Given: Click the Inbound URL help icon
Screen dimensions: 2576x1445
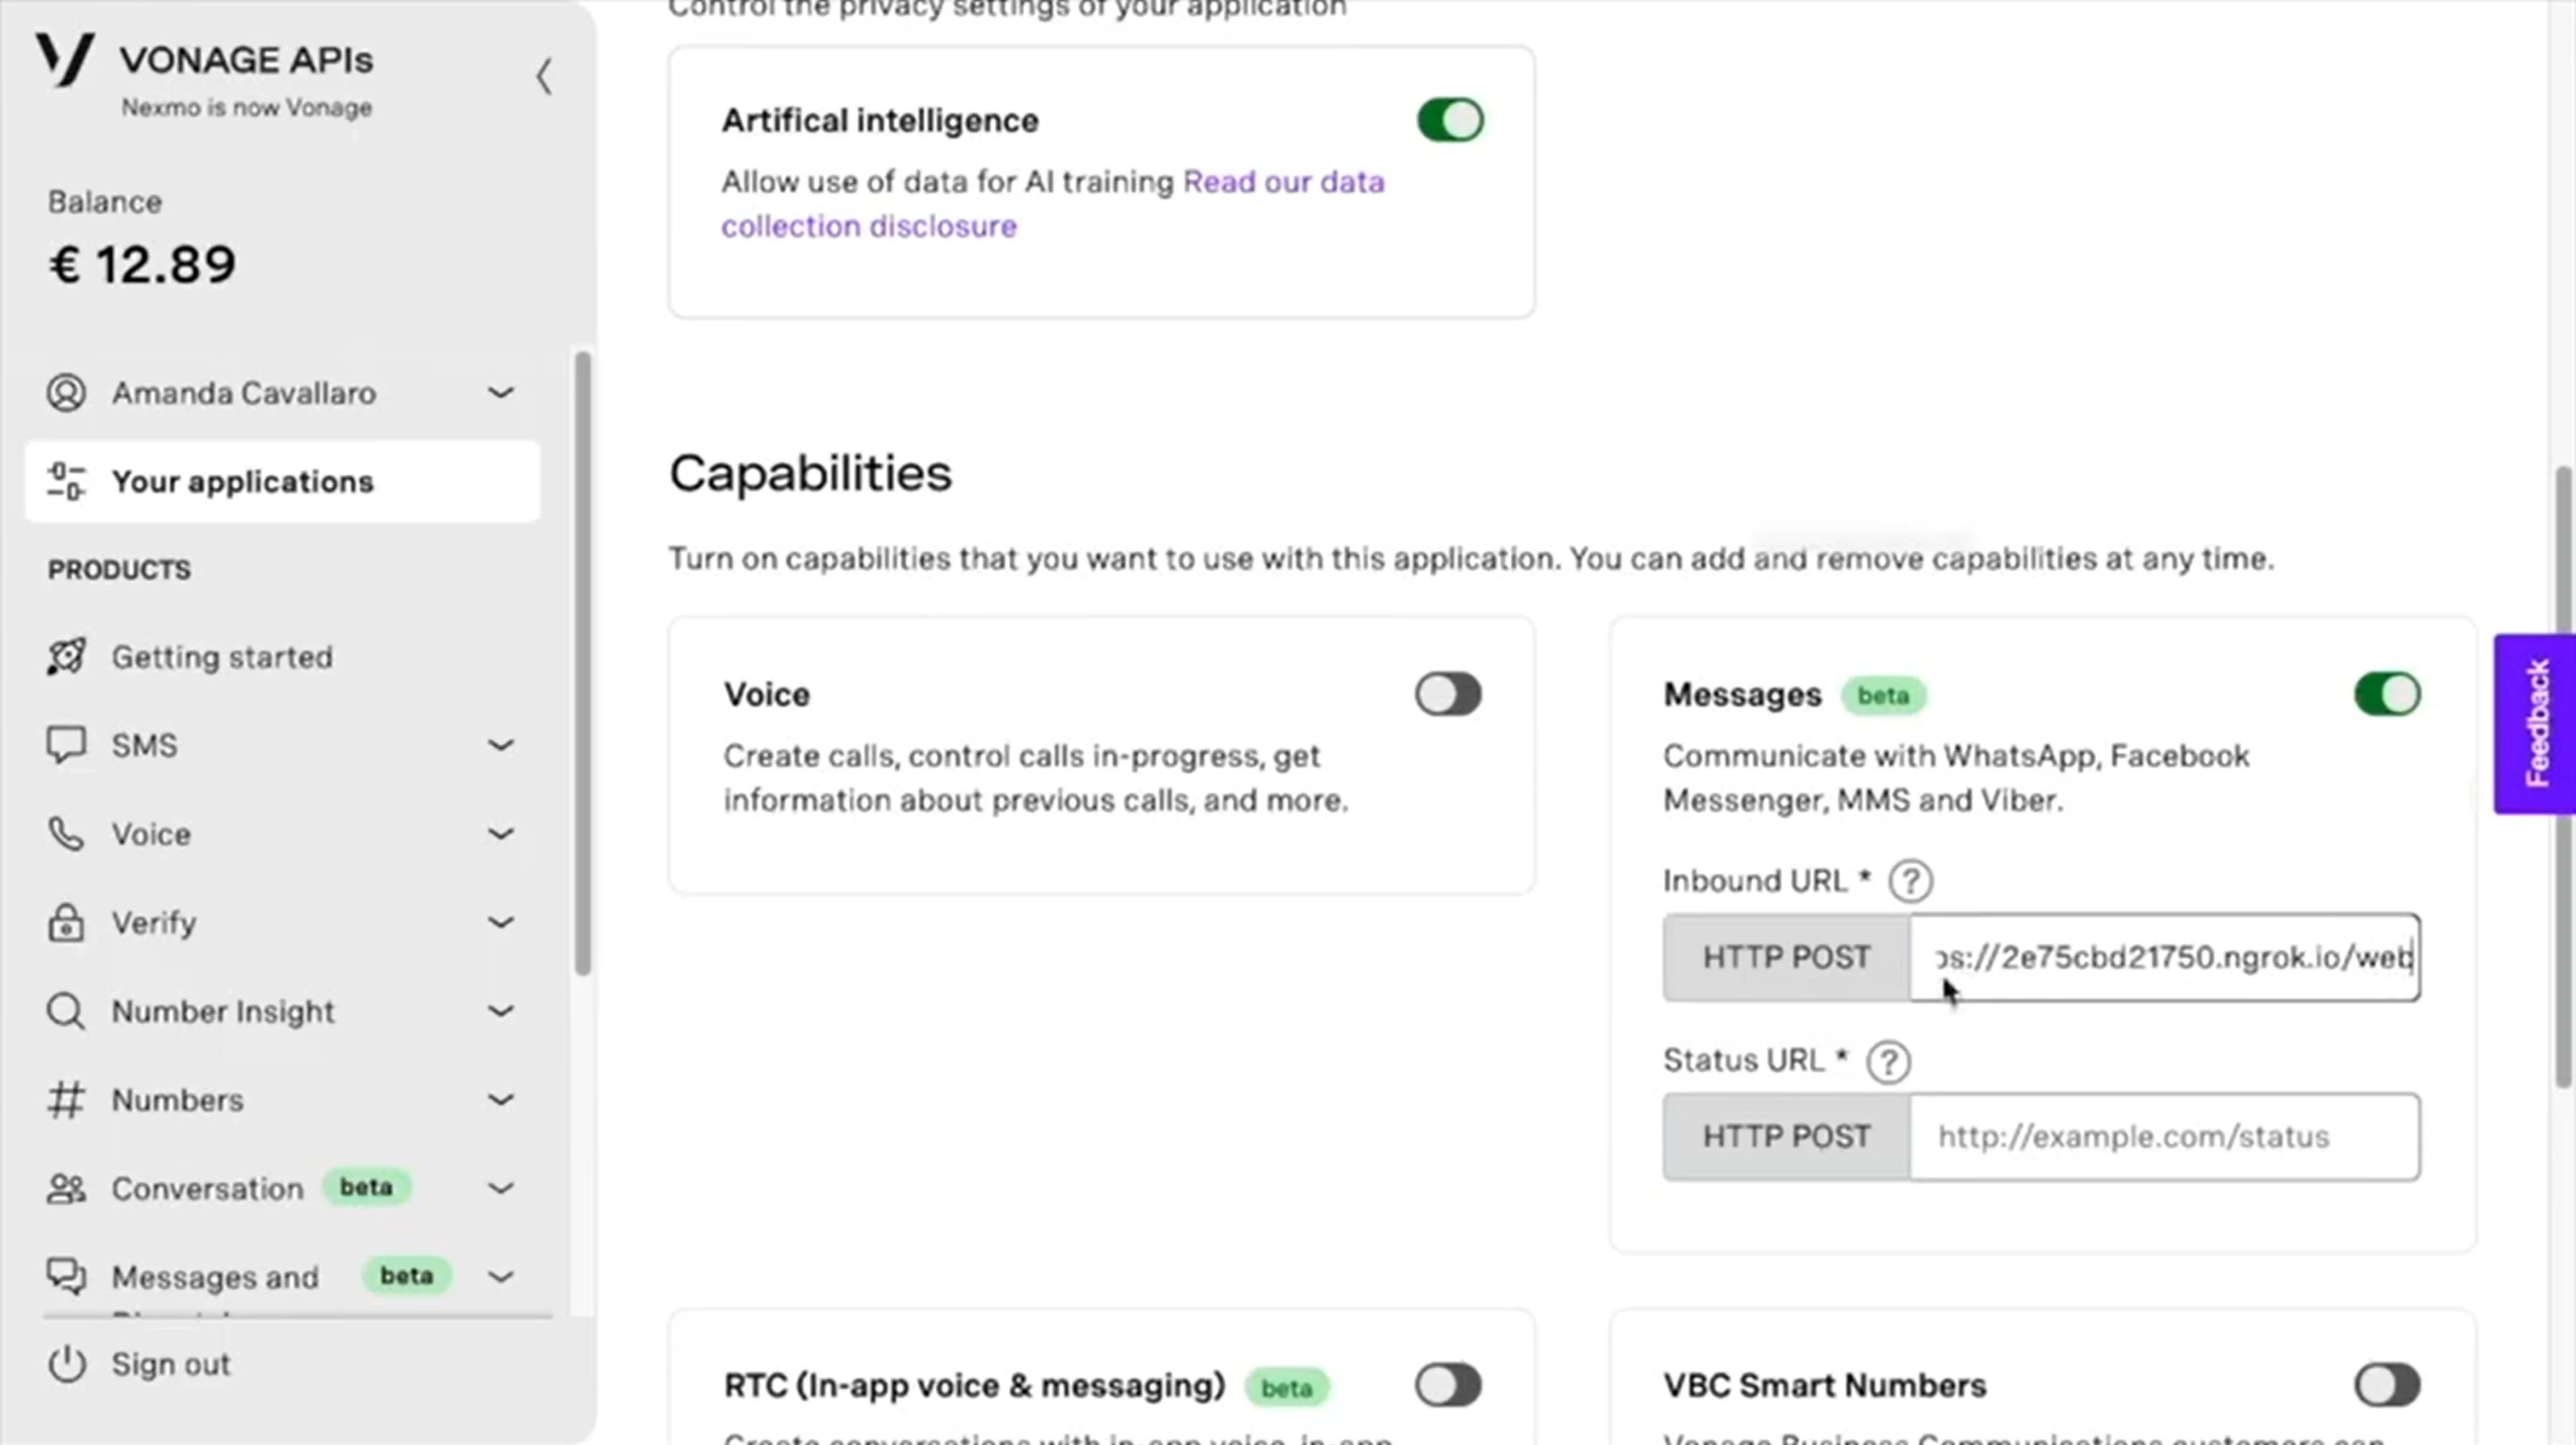Looking at the screenshot, I should pos(1911,881).
